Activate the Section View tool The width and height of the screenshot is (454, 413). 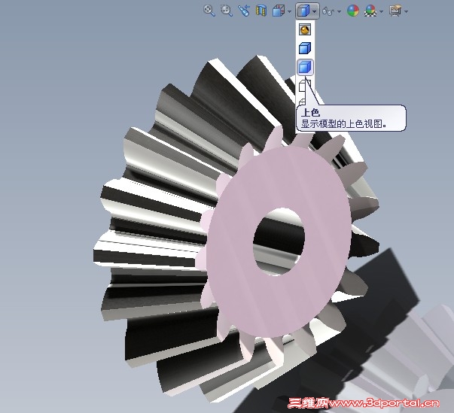tap(261, 11)
